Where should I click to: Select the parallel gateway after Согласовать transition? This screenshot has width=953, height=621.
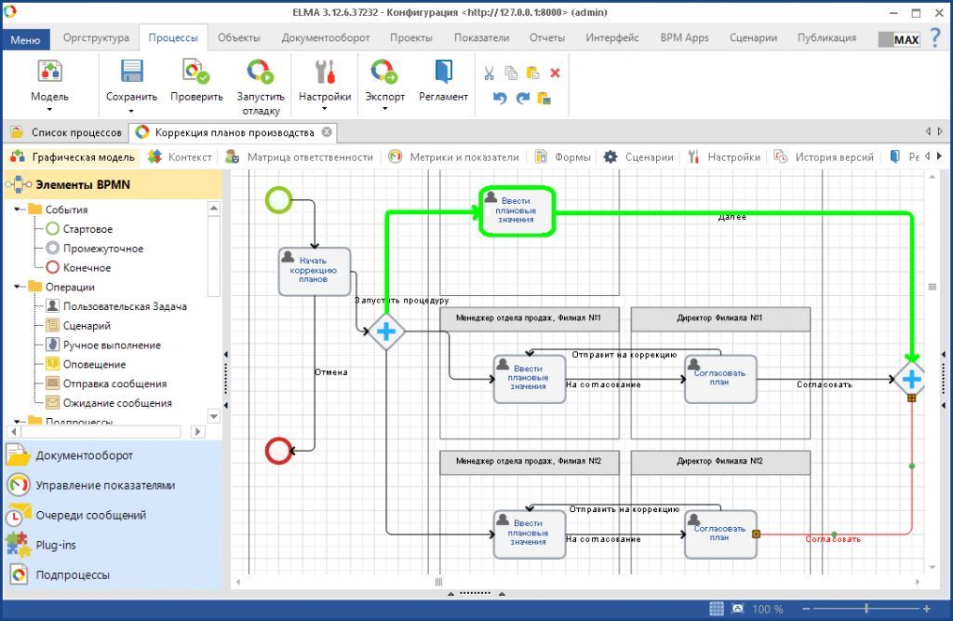click(911, 379)
